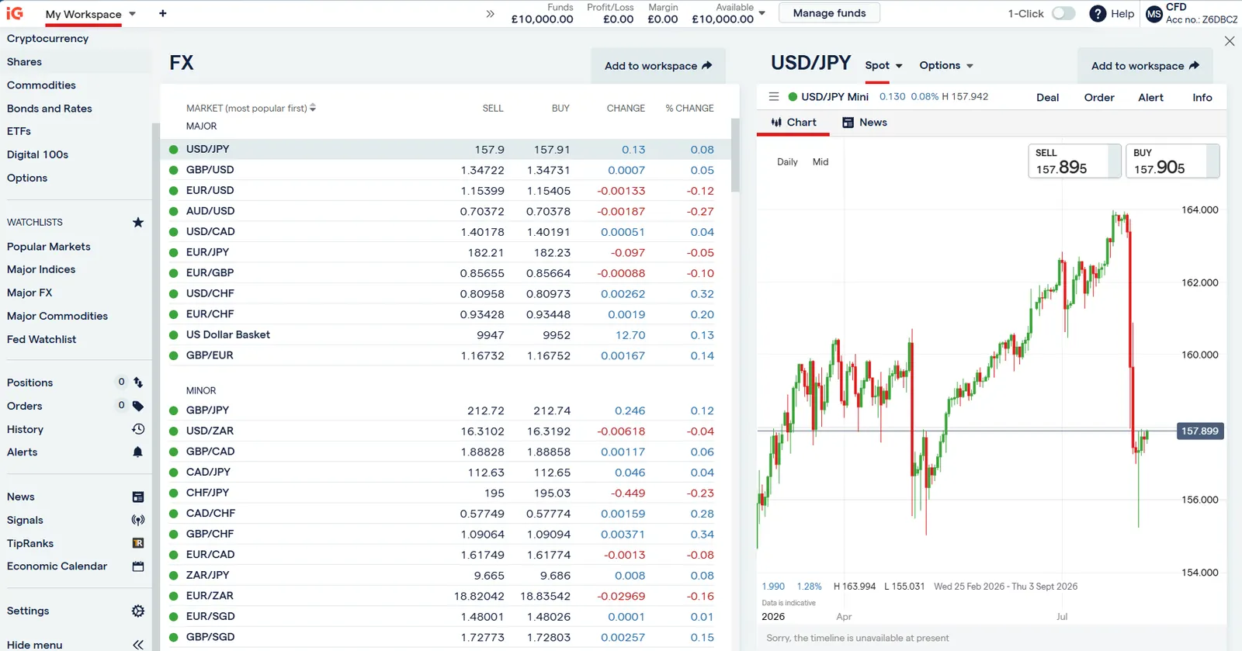Expand the Options dropdown next to Spot
Screen dimensions: 1242x651
[946, 66]
